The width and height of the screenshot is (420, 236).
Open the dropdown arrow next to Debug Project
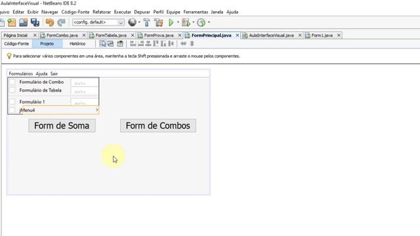[193, 22]
